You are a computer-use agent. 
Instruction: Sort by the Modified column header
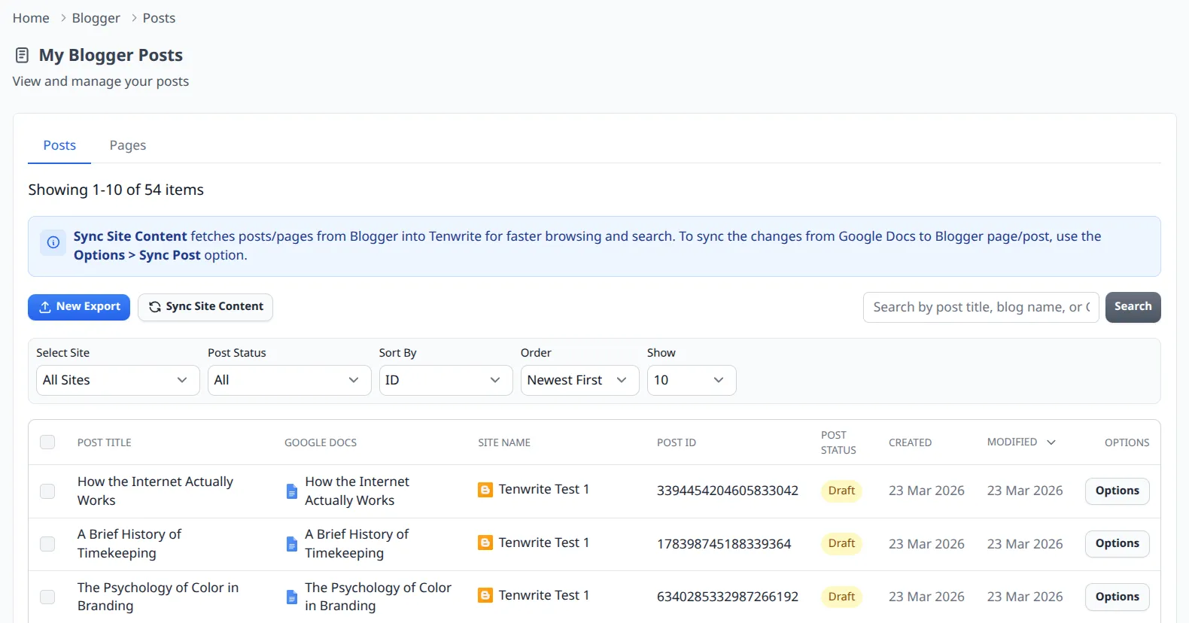pos(1021,442)
